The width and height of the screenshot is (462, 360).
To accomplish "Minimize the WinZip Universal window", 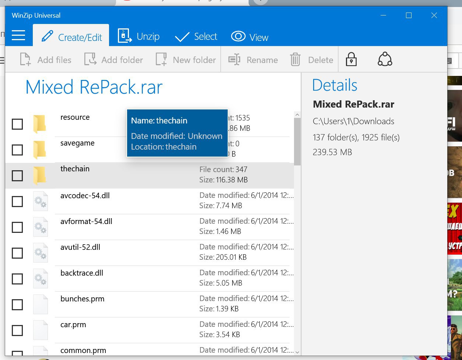I will 383,15.
